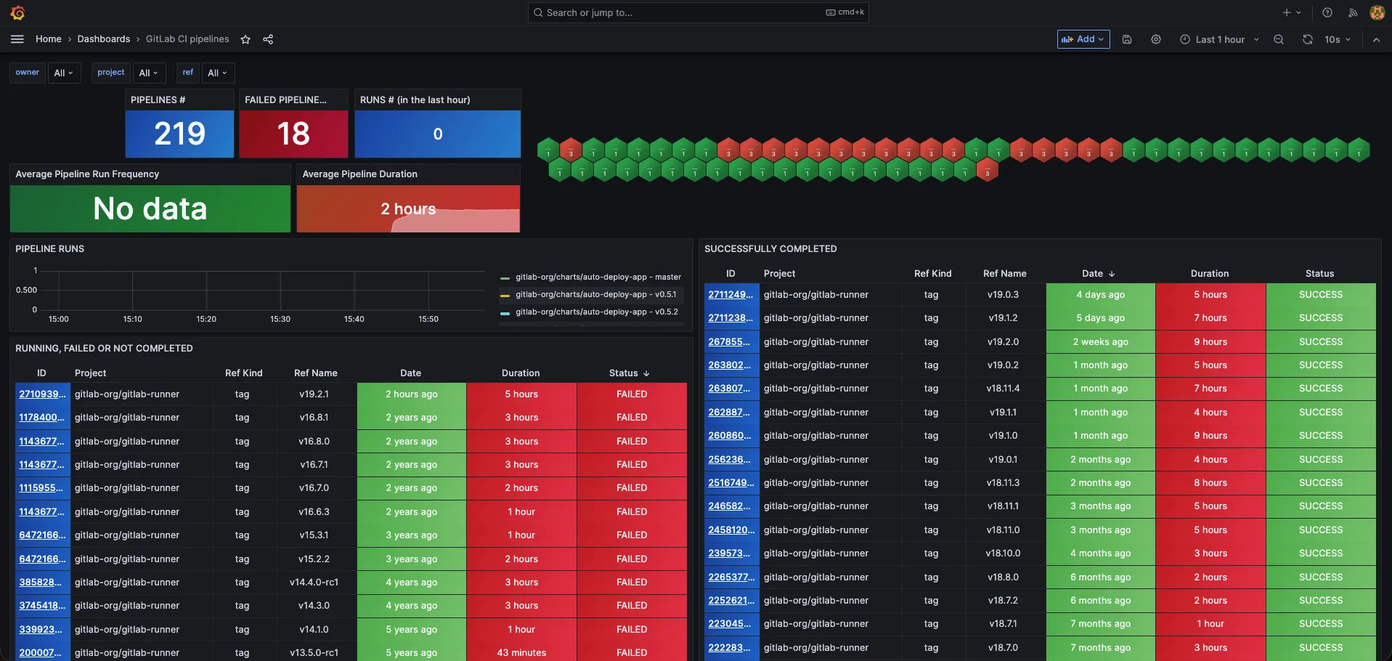Click in the Search or jump to field
1392x661 pixels.
[x=698, y=12]
